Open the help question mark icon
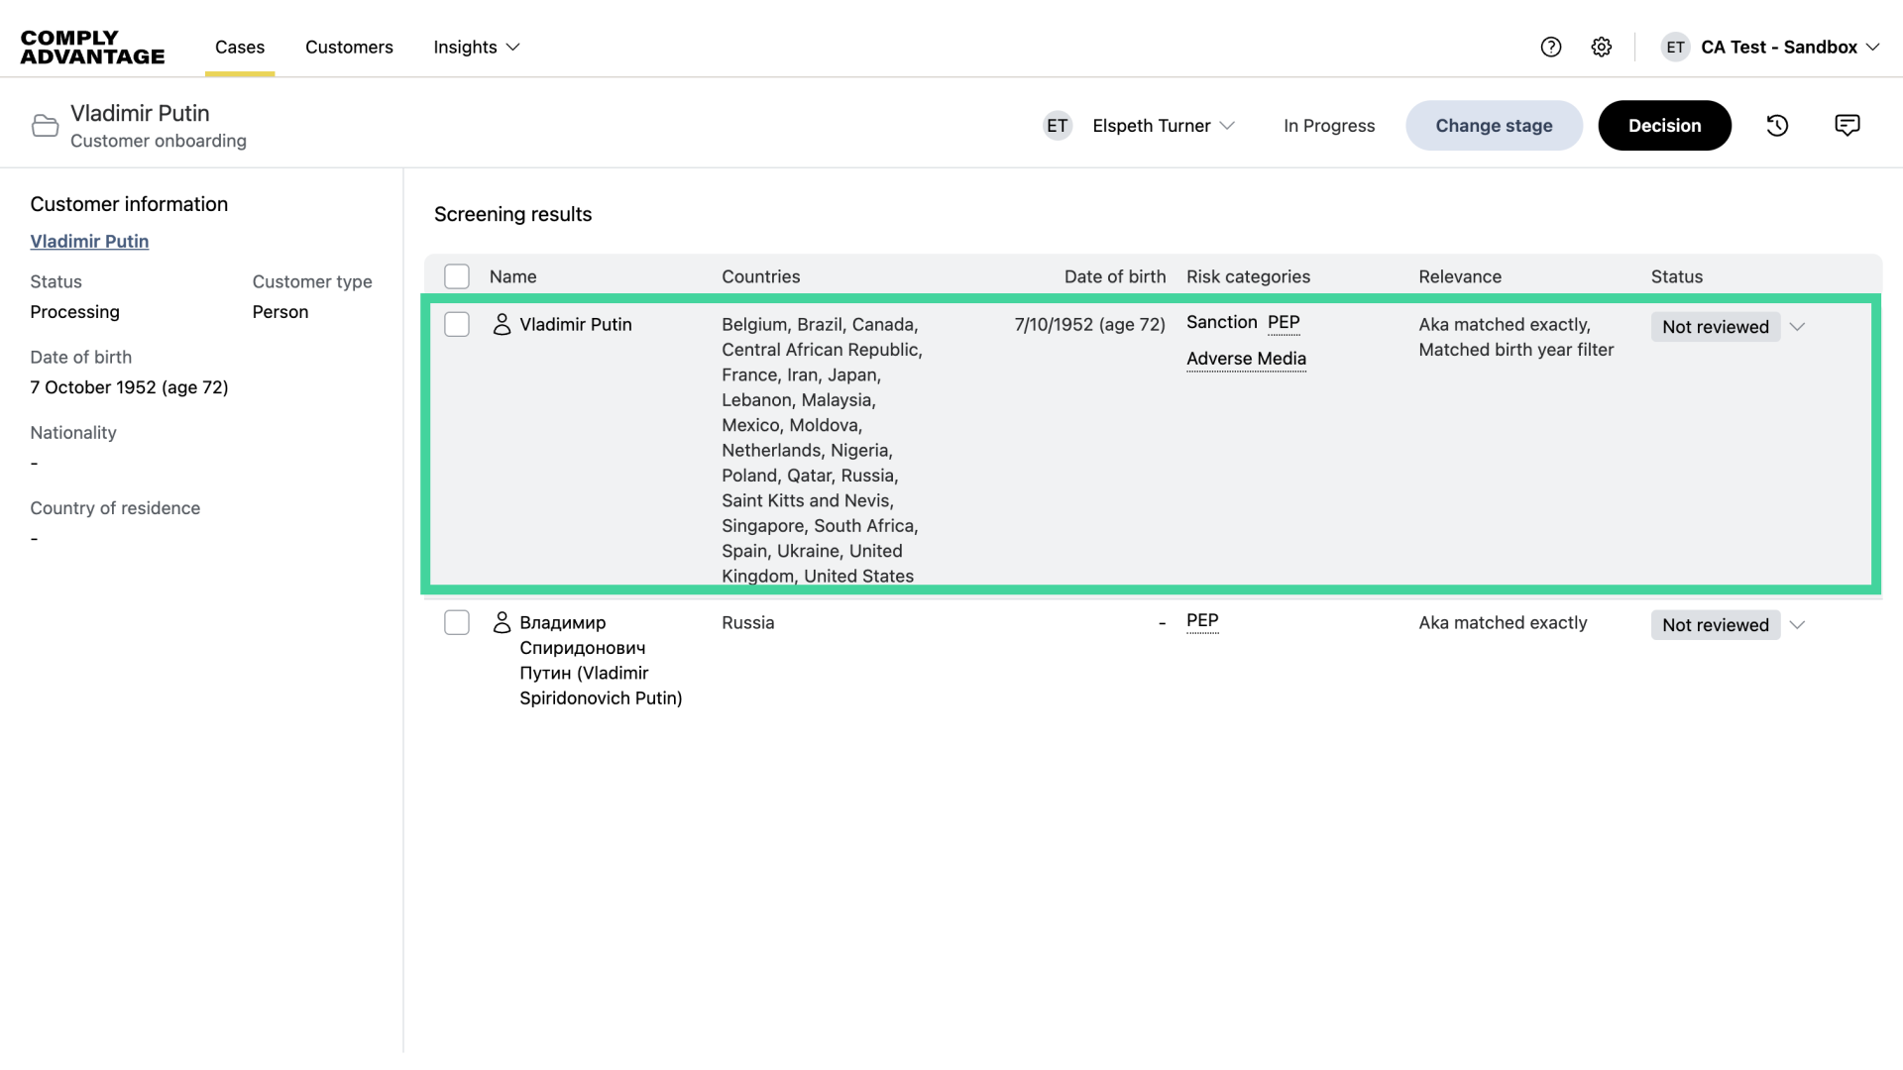1903x1070 pixels. point(1551,48)
